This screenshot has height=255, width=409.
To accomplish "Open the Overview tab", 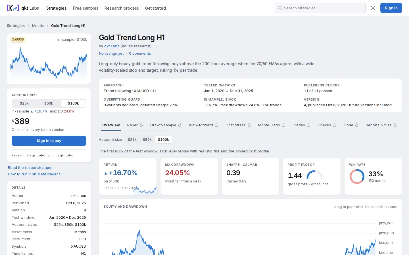I will click(x=111, y=125).
